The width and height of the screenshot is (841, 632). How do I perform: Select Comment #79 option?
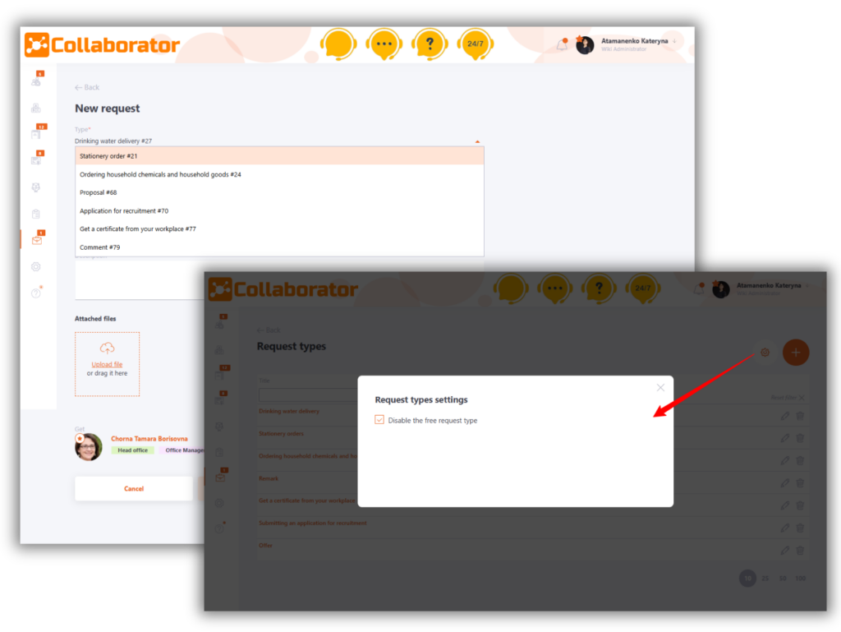pos(279,247)
